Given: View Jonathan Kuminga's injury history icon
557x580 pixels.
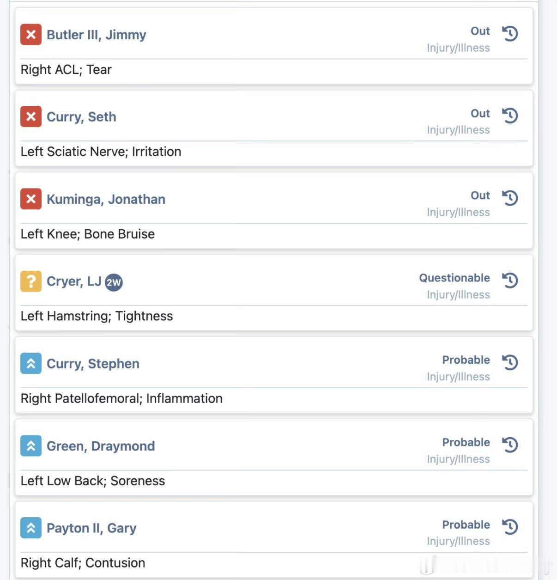Looking at the screenshot, I should [510, 198].
